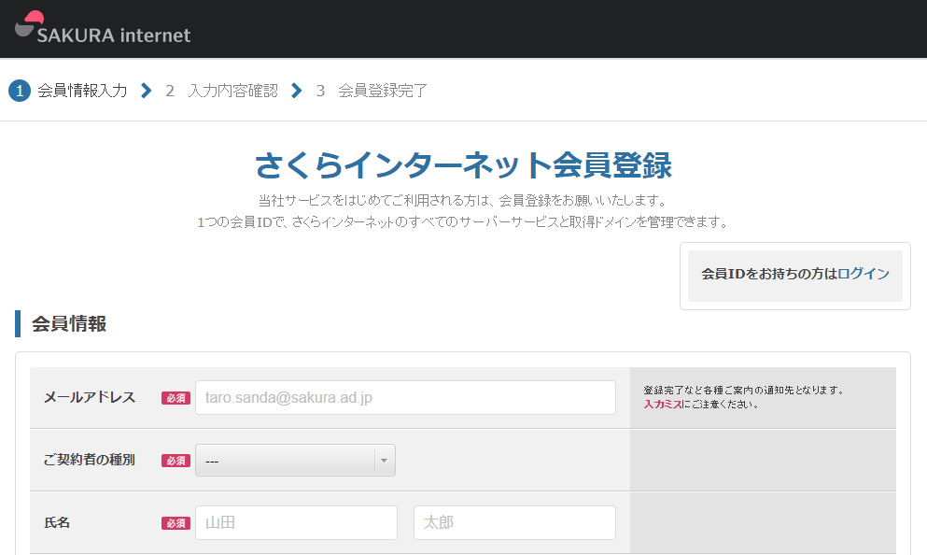Click the red 入力ミス text in the note
The width and height of the screenshot is (927, 555).
[662, 405]
